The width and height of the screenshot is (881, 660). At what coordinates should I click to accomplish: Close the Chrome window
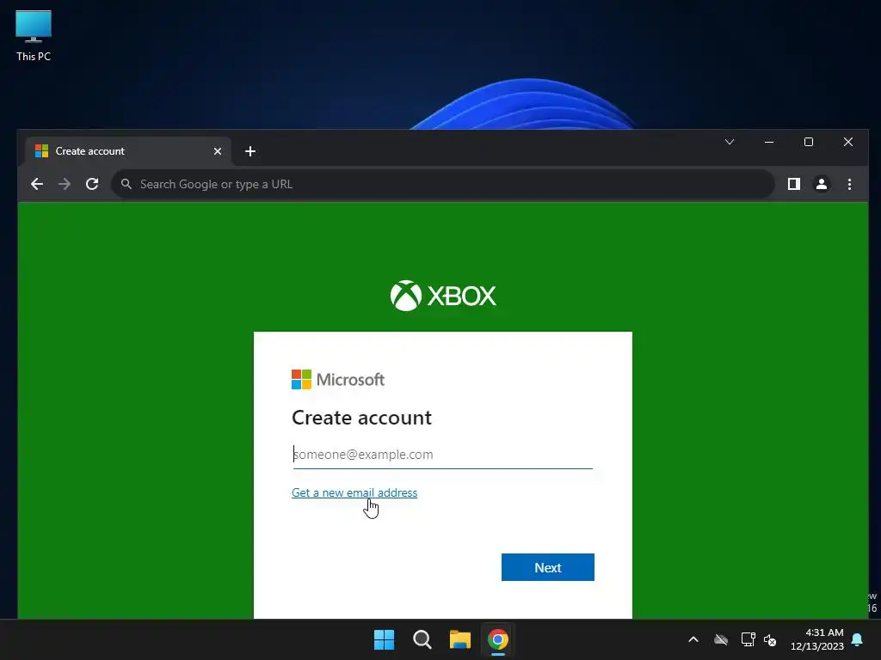click(847, 142)
